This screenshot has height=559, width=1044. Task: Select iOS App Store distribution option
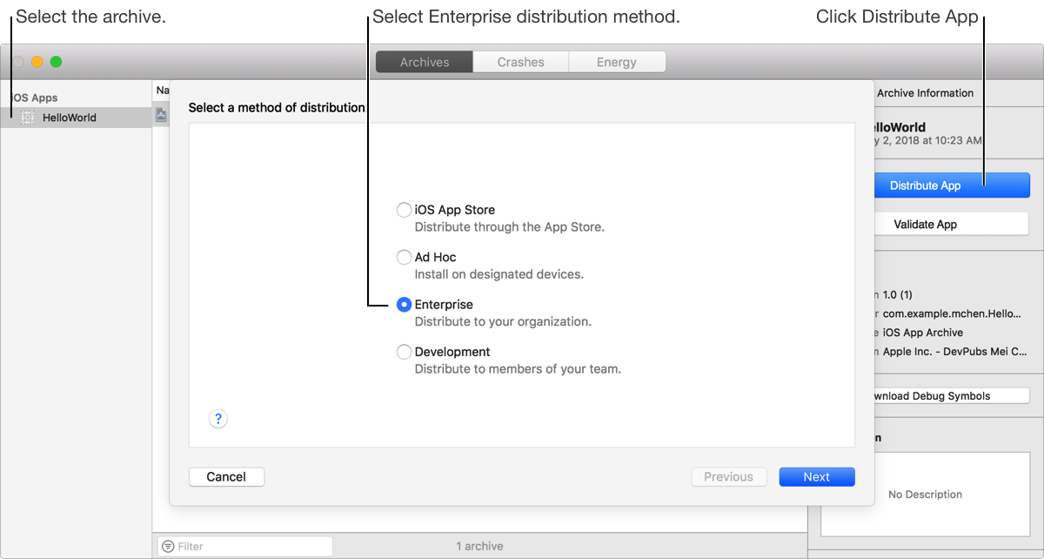(404, 210)
